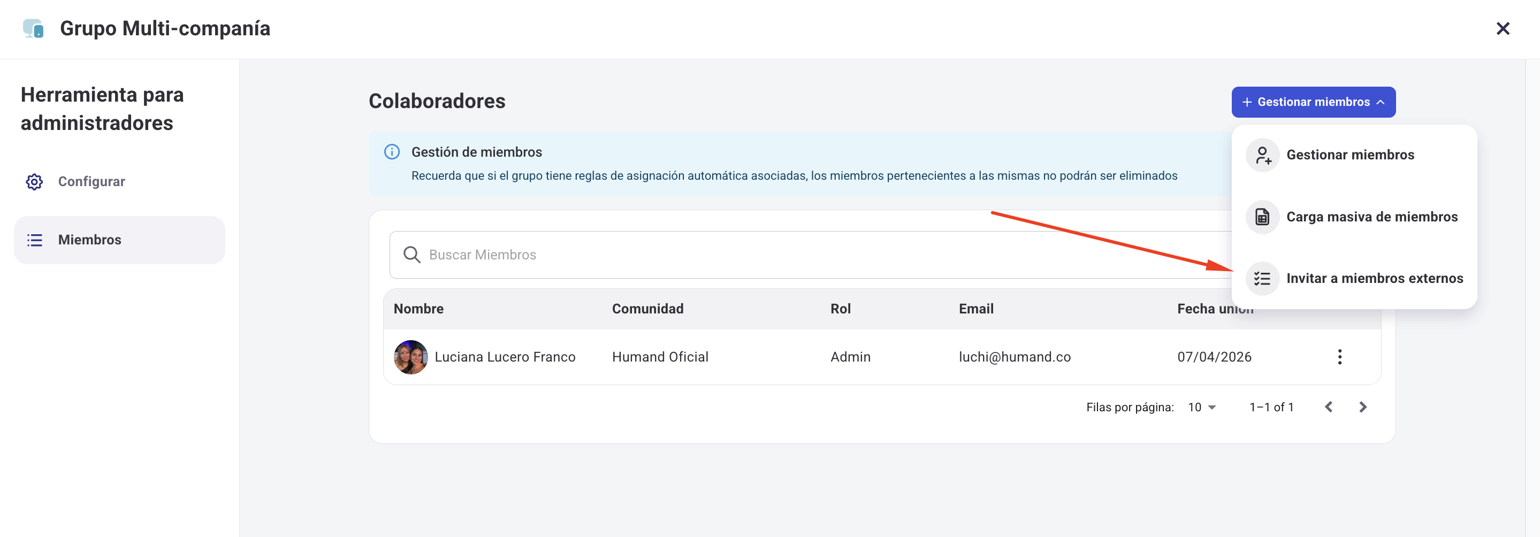Screen dimensions: 1540x537
Task: Open three-dot menu for Luciana Lucero Franco
Action: point(1339,357)
